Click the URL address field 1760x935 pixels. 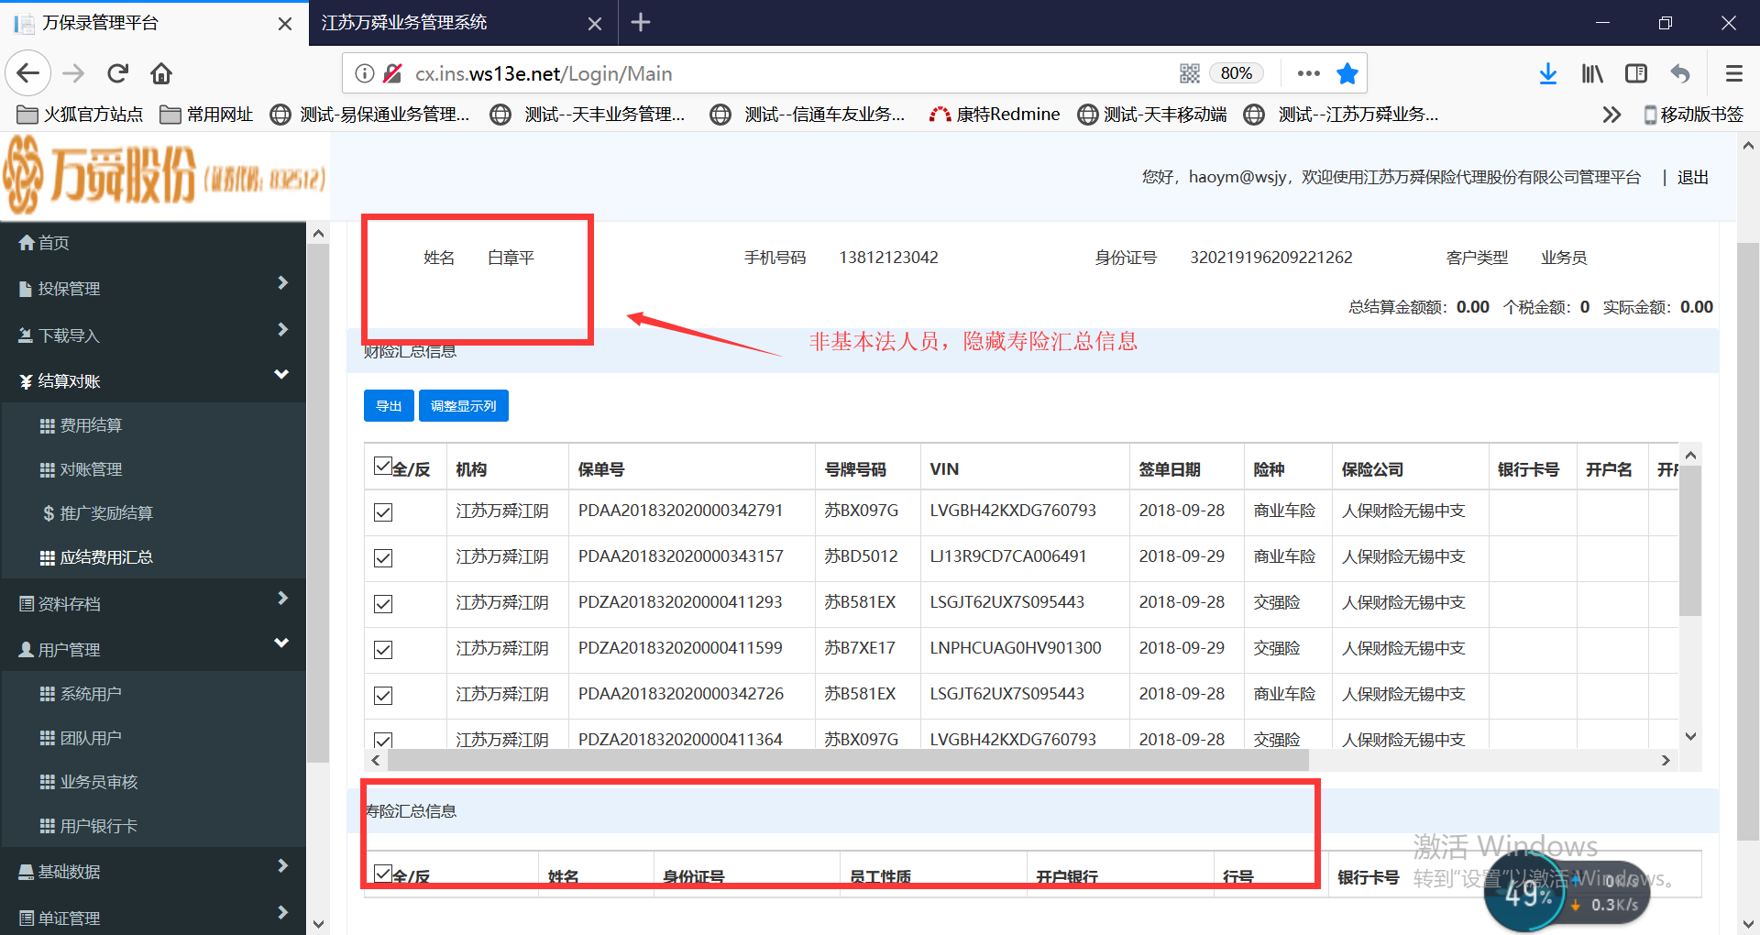pyautogui.click(x=779, y=73)
